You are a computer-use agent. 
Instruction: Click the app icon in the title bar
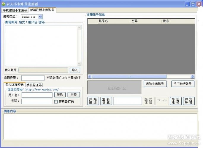(x=3, y=4)
